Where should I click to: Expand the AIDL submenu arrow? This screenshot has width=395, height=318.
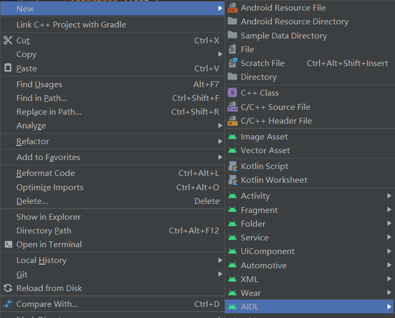[x=389, y=307]
